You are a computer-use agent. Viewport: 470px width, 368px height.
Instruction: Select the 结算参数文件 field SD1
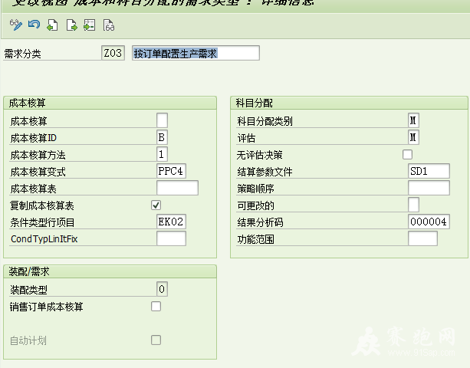tap(429, 171)
